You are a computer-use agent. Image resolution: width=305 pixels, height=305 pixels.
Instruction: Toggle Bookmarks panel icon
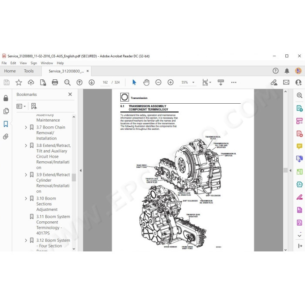coord(6,124)
